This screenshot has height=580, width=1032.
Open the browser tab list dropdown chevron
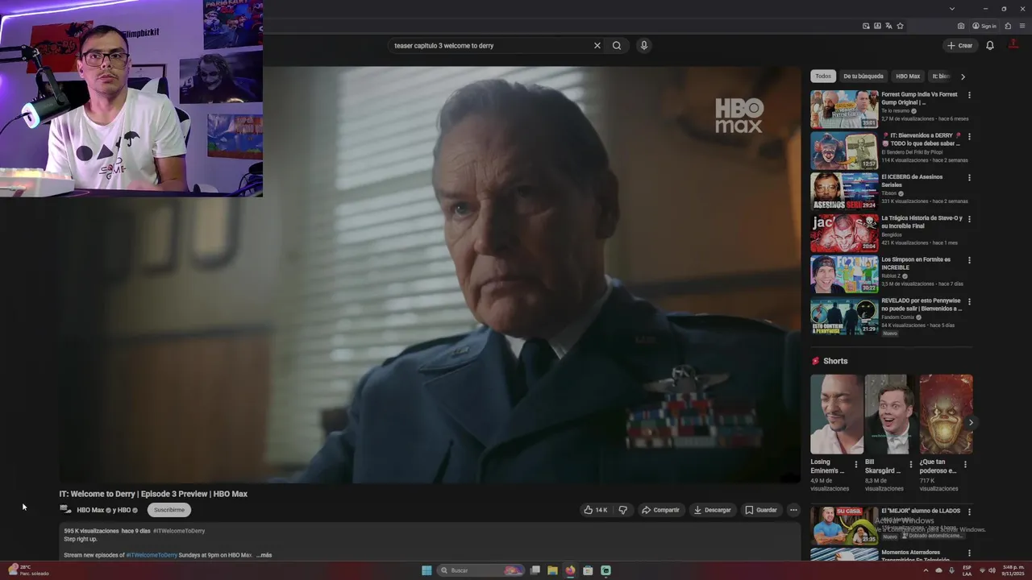click(x=952, y=9)
